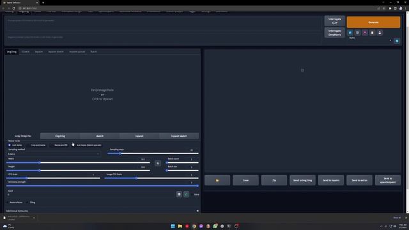Viewport: 409px width, 230px height.
Task: Click the browser reload icon
Action: click(x=13, y=8)
